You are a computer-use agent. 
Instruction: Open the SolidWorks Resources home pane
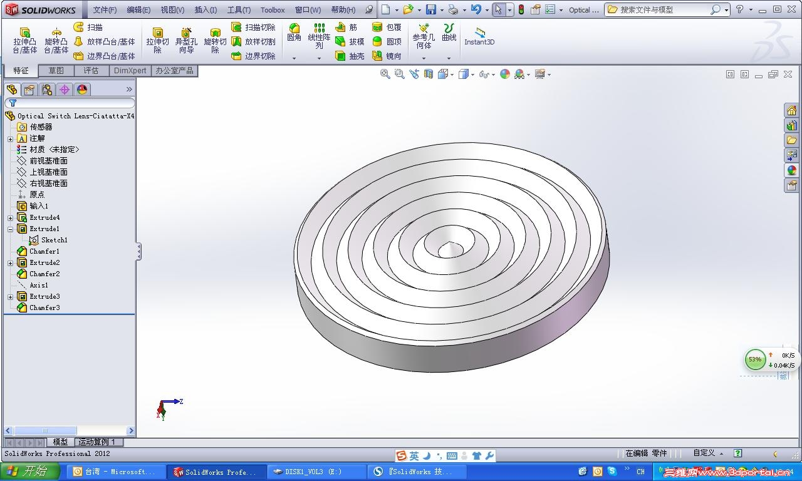point(791,111)
